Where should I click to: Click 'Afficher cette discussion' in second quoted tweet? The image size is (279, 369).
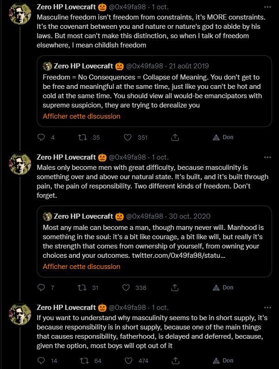81,267
